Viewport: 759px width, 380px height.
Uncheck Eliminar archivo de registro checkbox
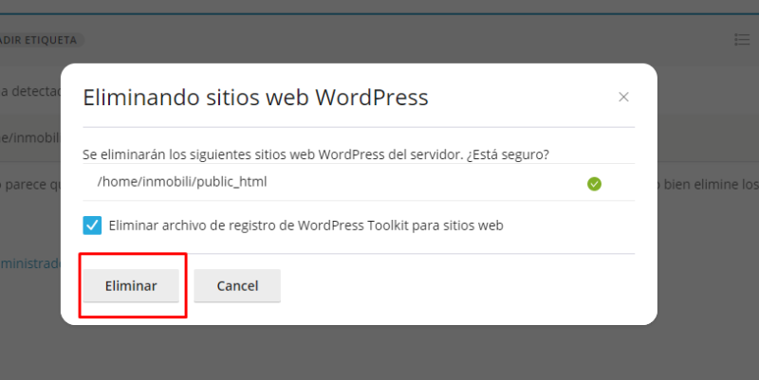tap(92, 226)
